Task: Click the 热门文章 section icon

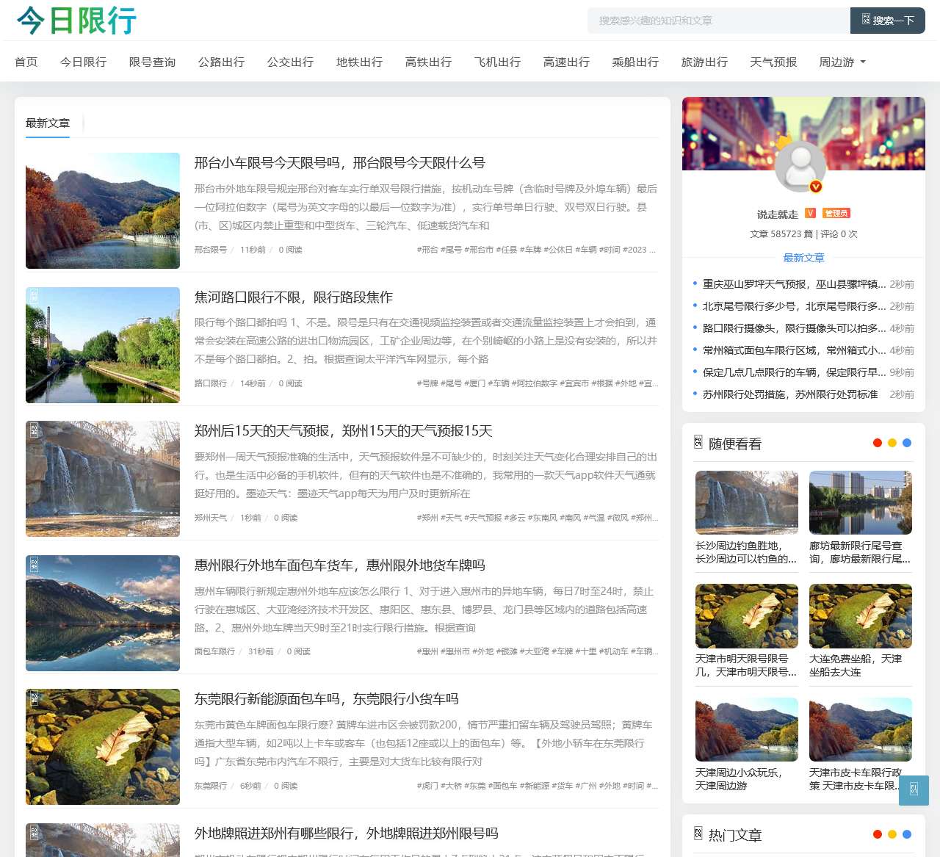Action: 698,834
